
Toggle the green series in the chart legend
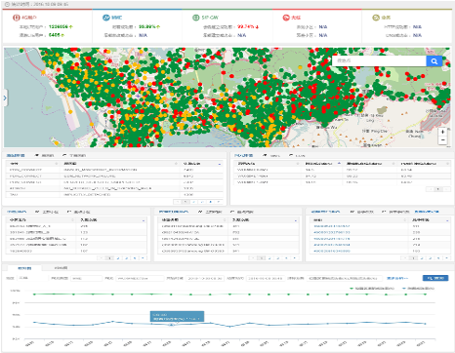tap(373, 289)
